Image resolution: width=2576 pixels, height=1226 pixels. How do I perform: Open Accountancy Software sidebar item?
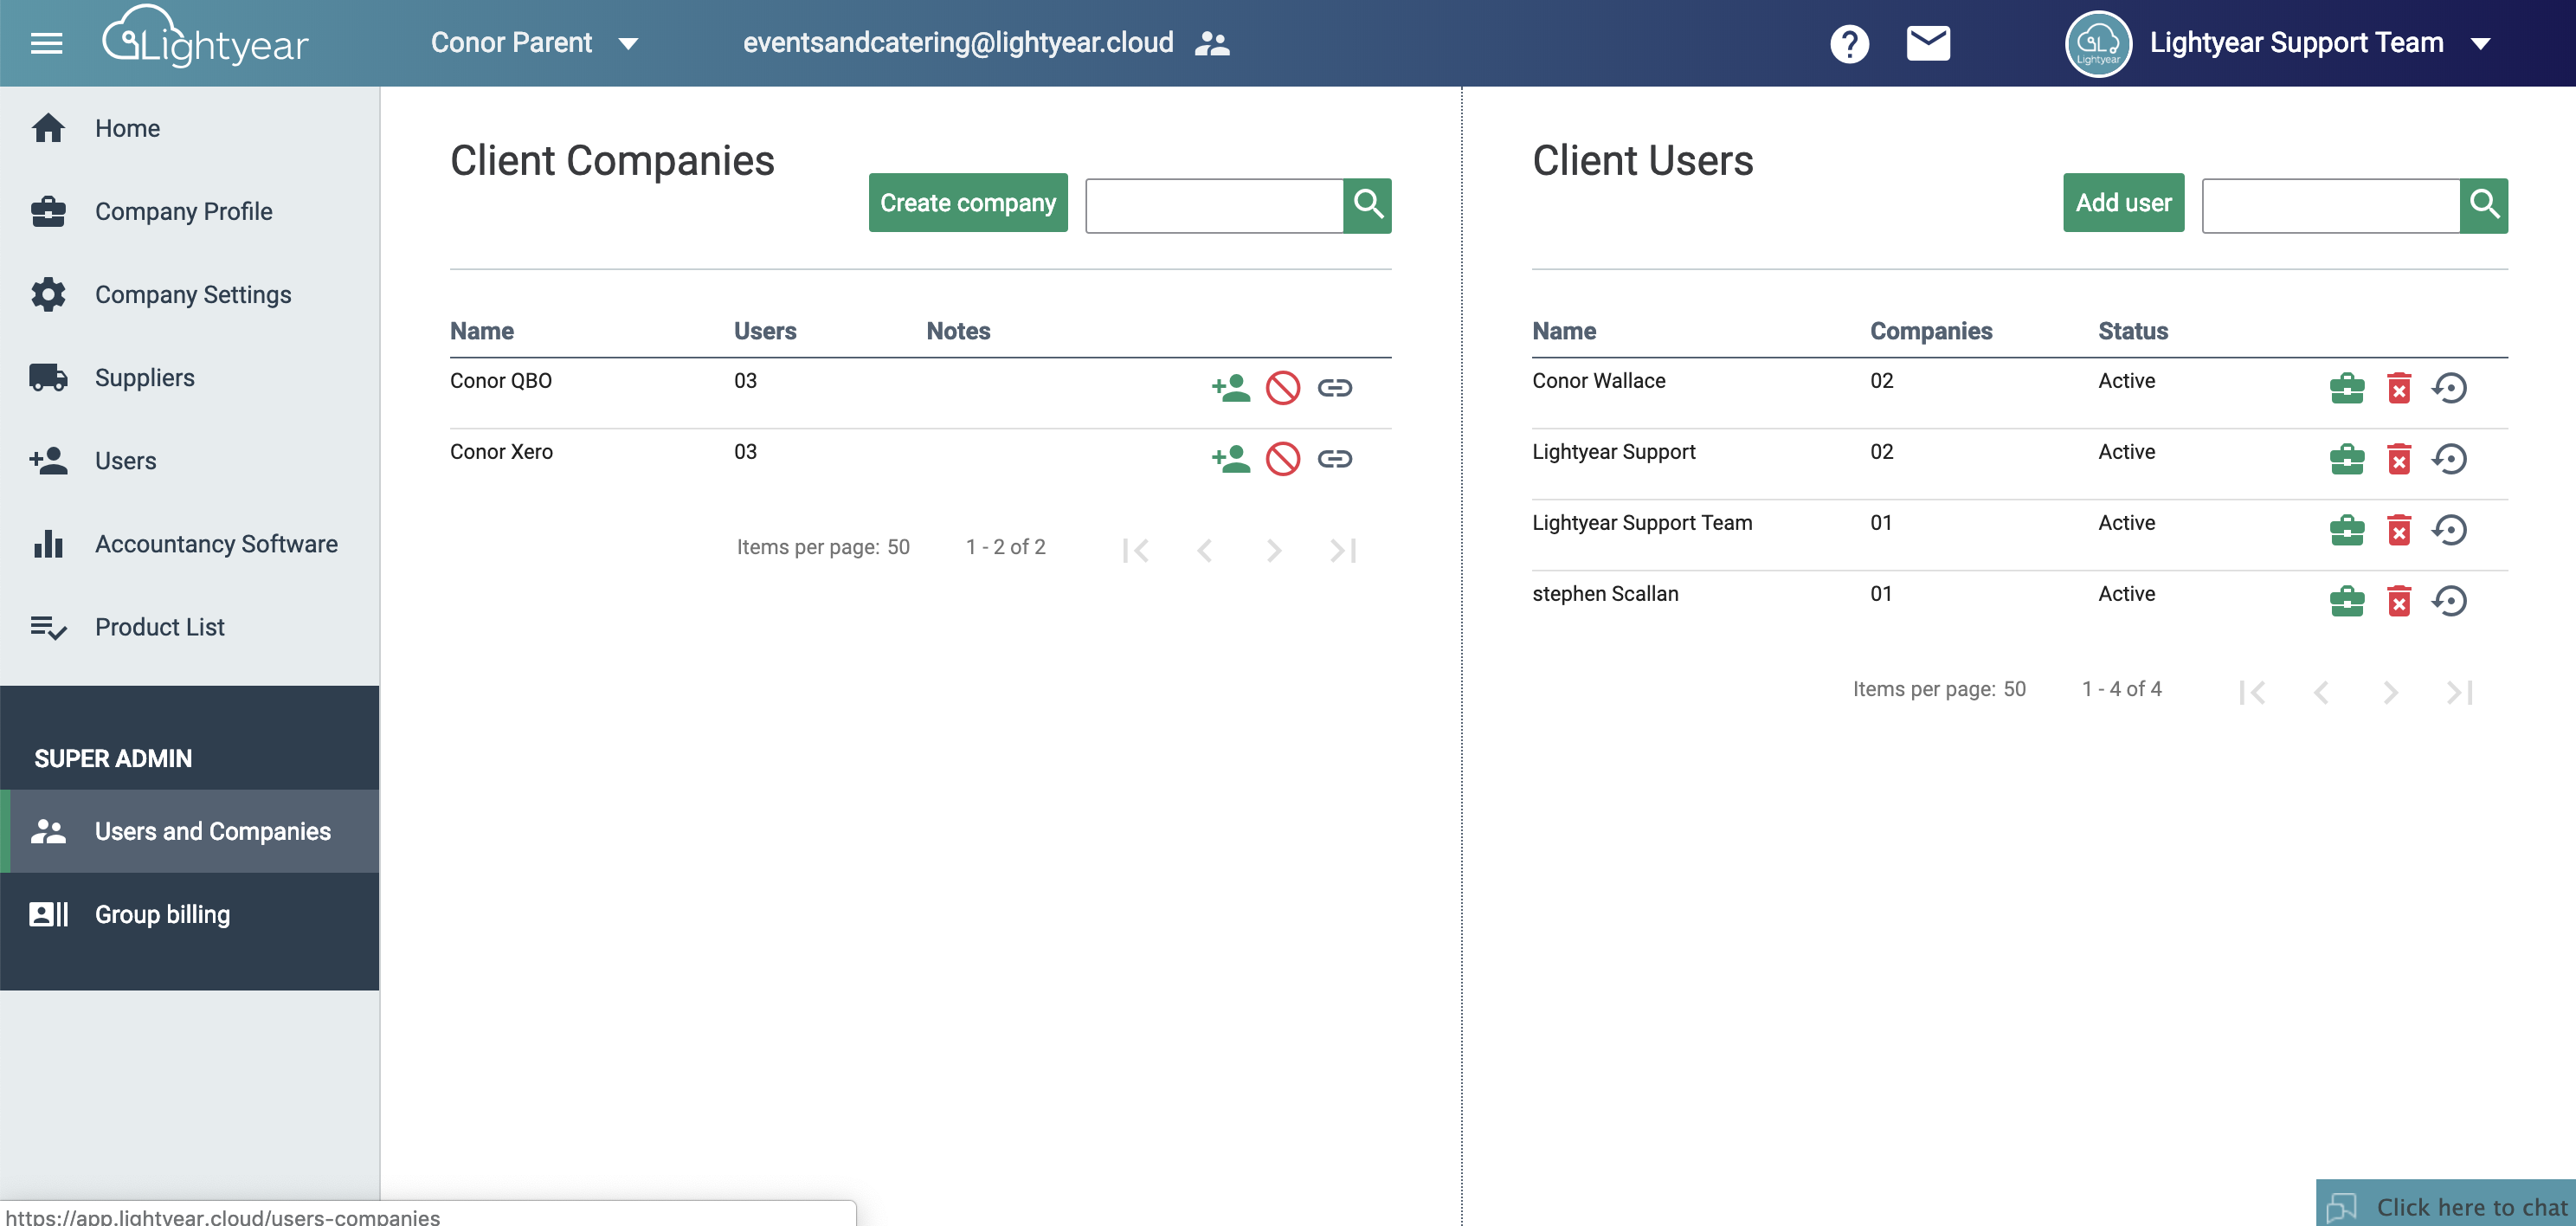216,544
